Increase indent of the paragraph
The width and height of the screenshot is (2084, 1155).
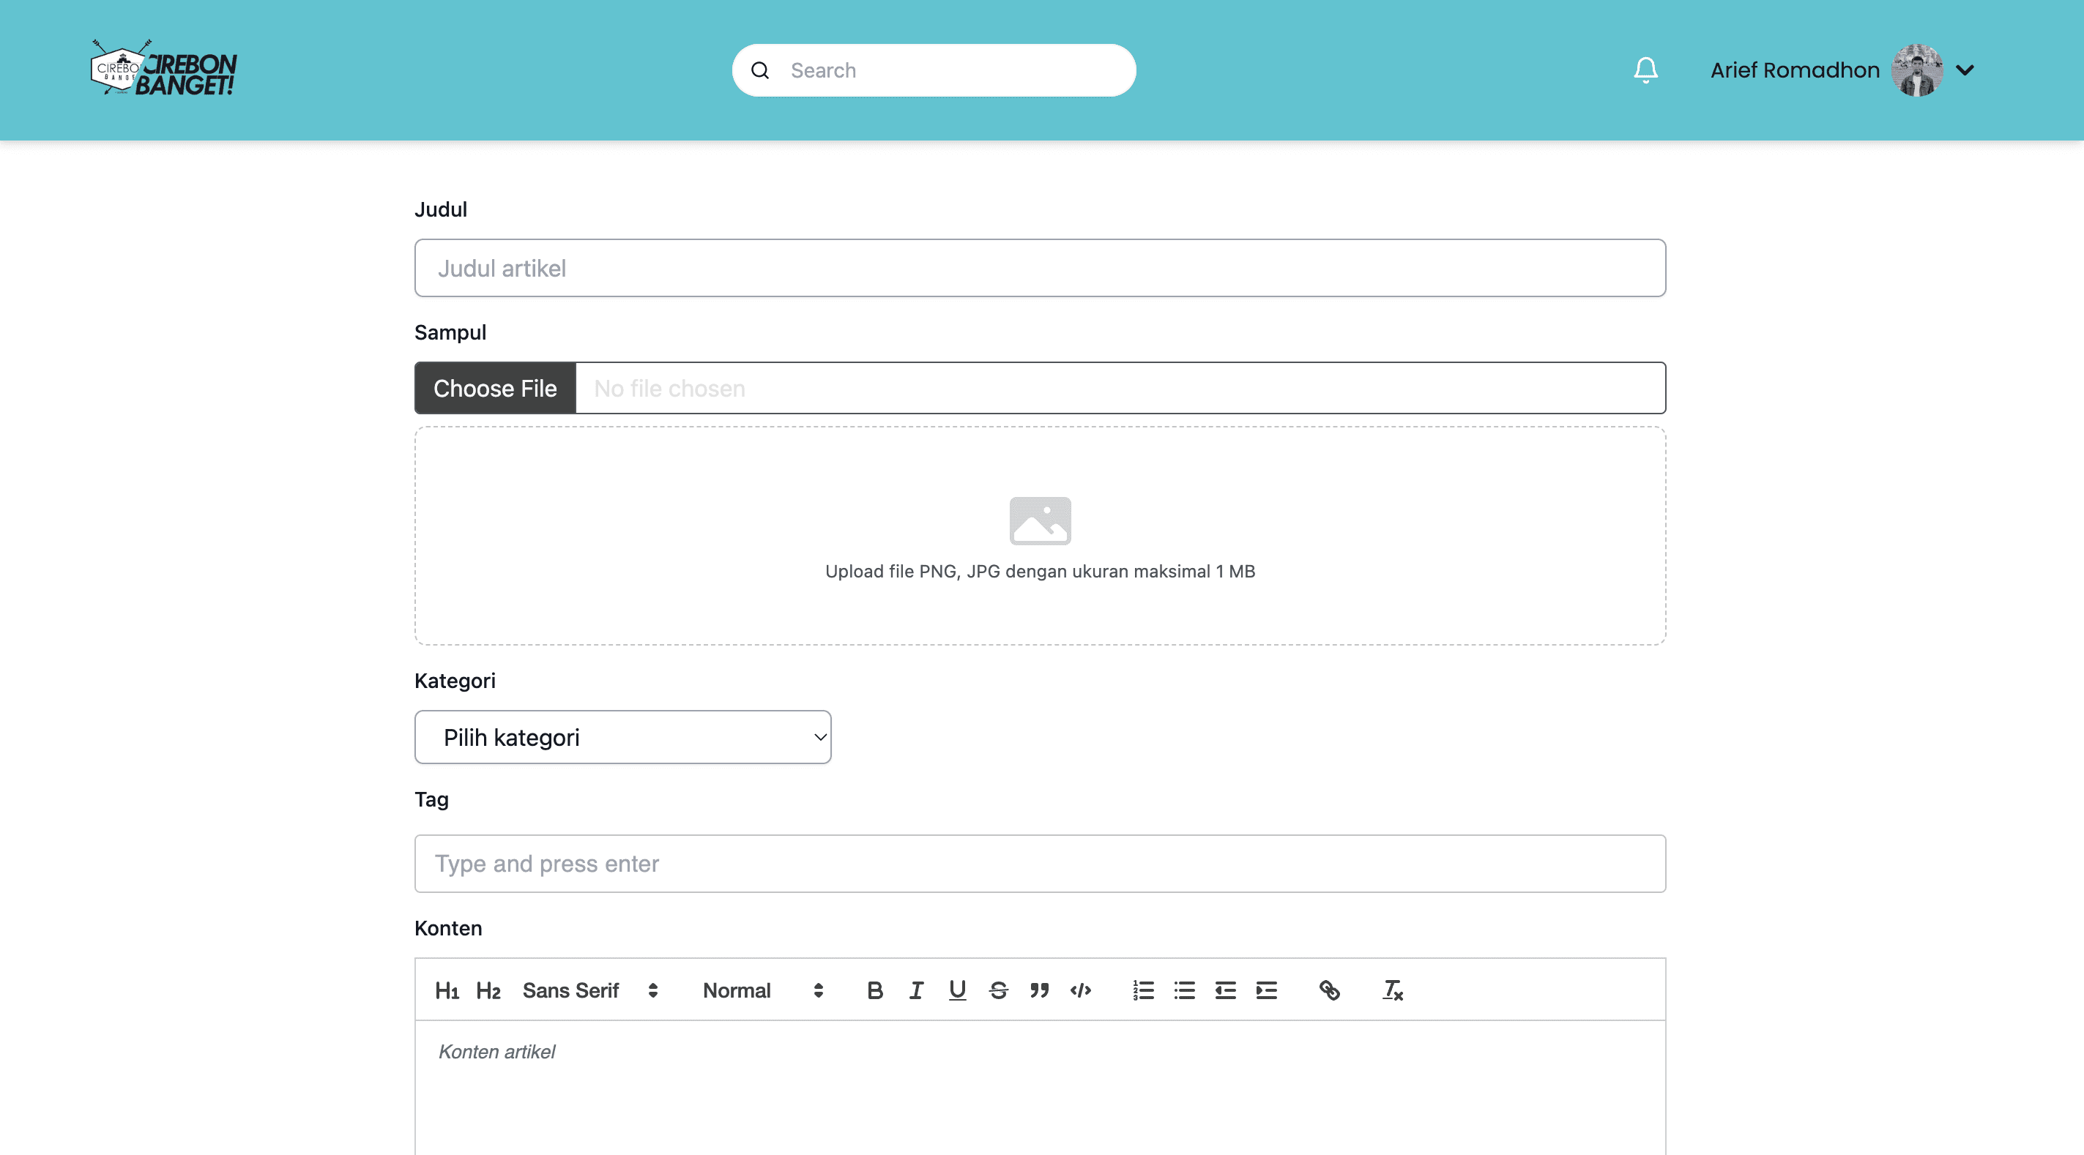click(x=1267, y=990)
